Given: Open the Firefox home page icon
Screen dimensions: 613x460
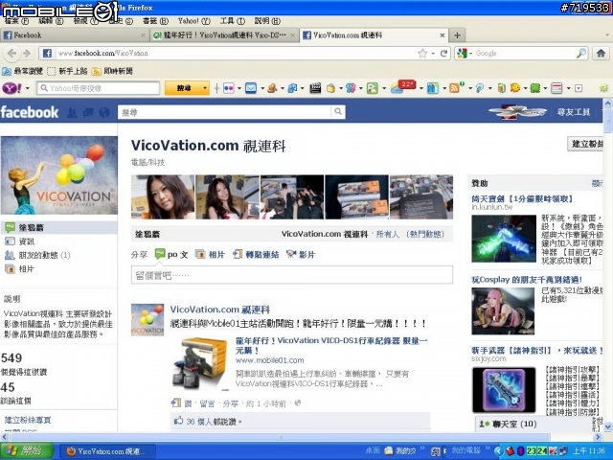Looking at the screenshot, I should click(x=601, y=54).
